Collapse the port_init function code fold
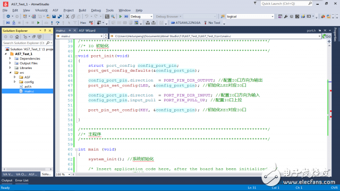Image resolution: width=340 pixels, height=191 pixels. 76,56
